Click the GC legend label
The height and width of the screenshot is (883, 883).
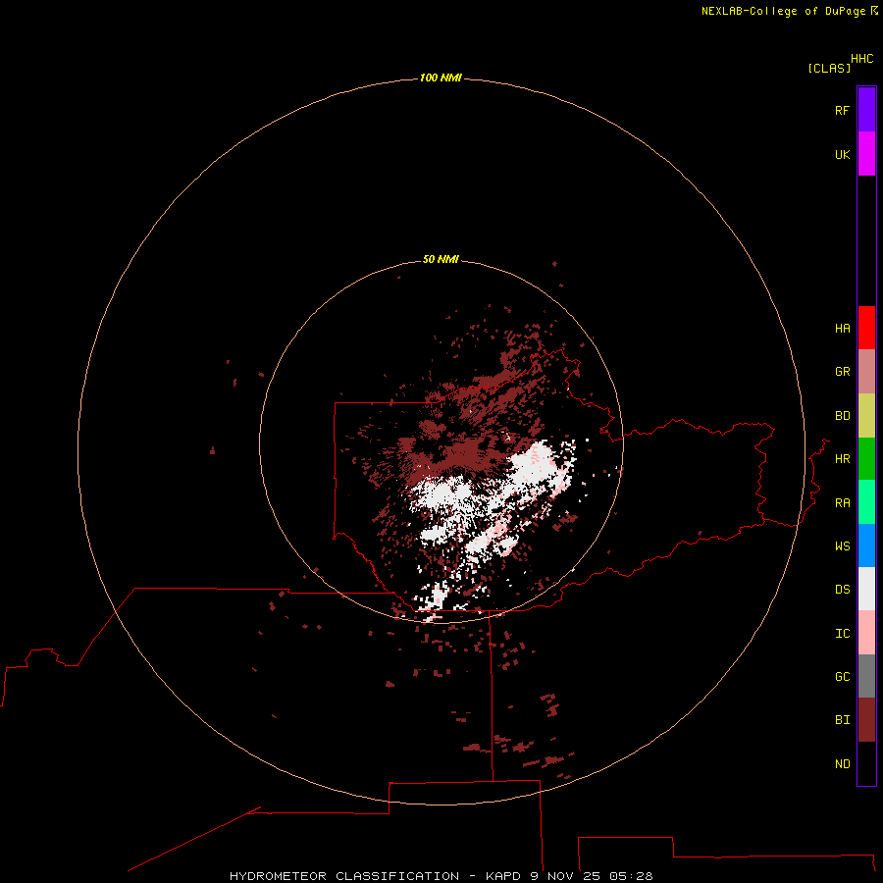pos(843,677)
